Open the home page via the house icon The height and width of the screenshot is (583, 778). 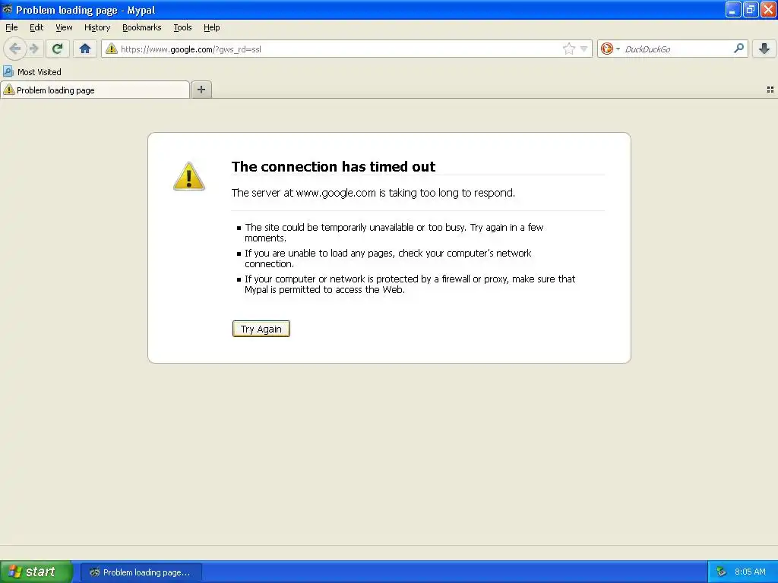(x=85, y=49)
